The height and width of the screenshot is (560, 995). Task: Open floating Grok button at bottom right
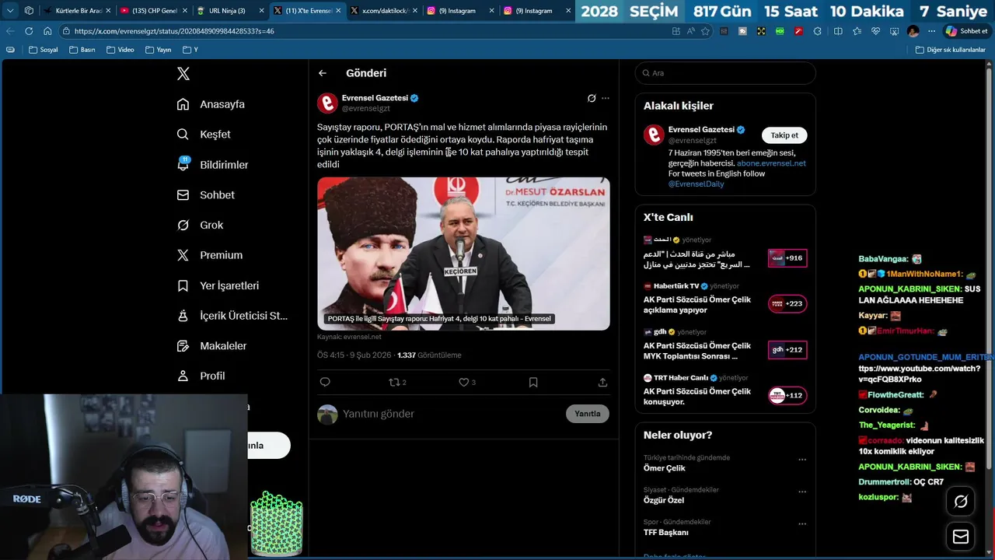click(x=961, y=502)
